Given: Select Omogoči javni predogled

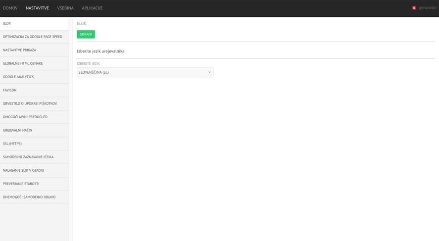Looking at the screenshot, I should tap(35, 117).
